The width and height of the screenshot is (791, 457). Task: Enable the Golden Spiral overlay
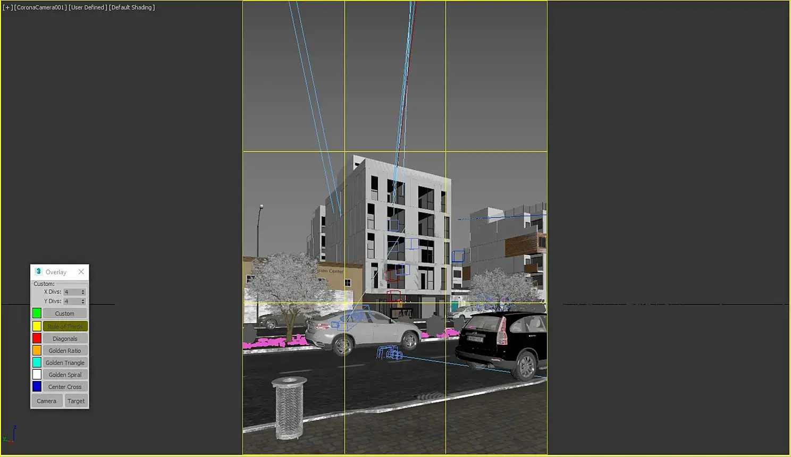pos(65,375)
